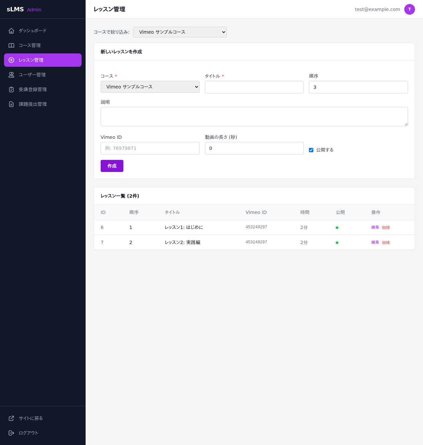423x445 pixels.
Task: Delete lesson レッスン2: 実践編
Action: (386, 243)
